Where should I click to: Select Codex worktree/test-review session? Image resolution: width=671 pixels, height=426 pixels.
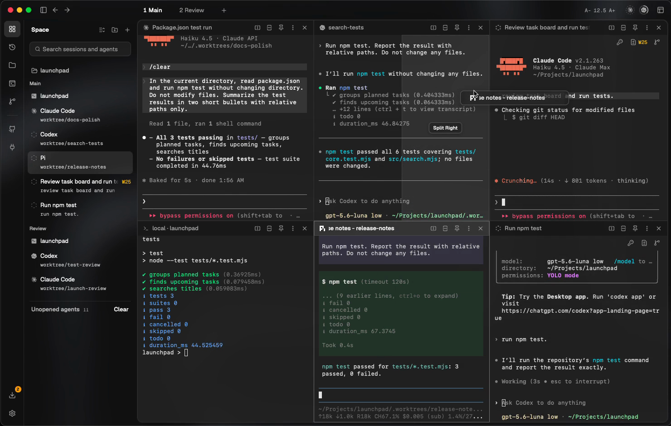80,260
